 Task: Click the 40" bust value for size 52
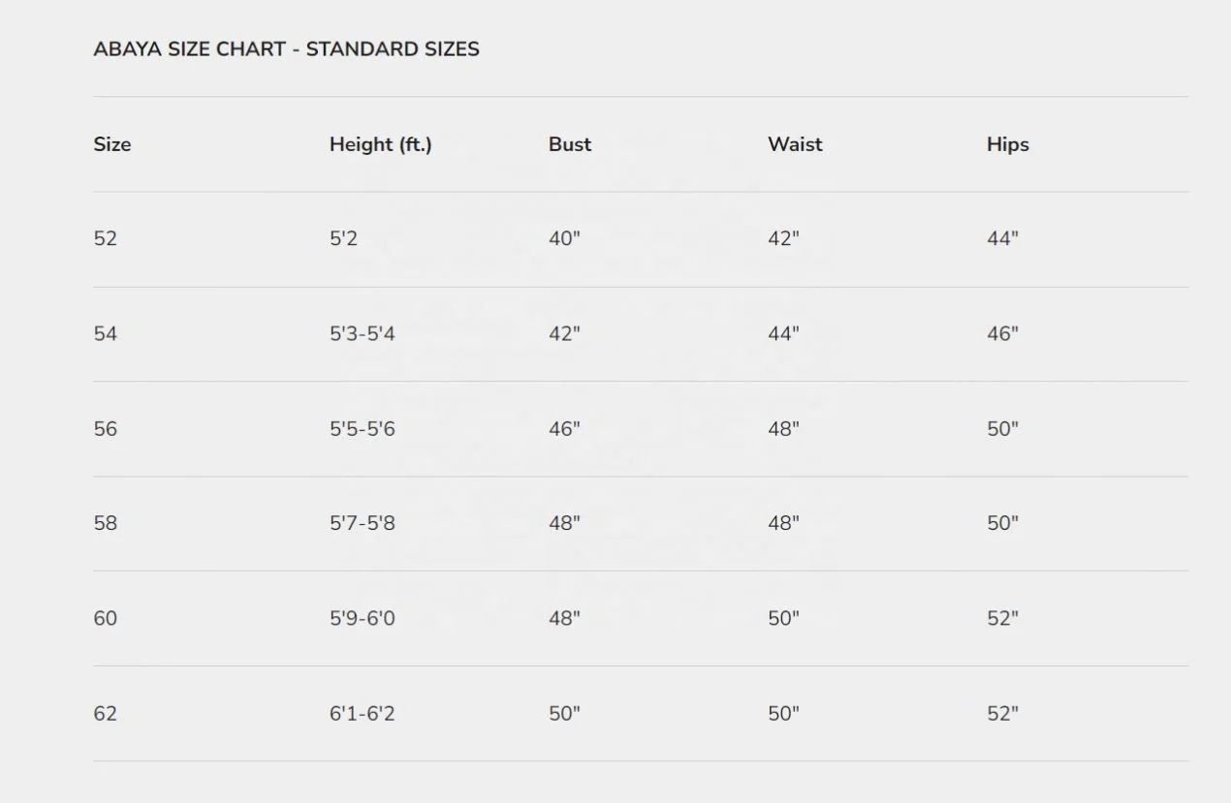tap(564, 238)
